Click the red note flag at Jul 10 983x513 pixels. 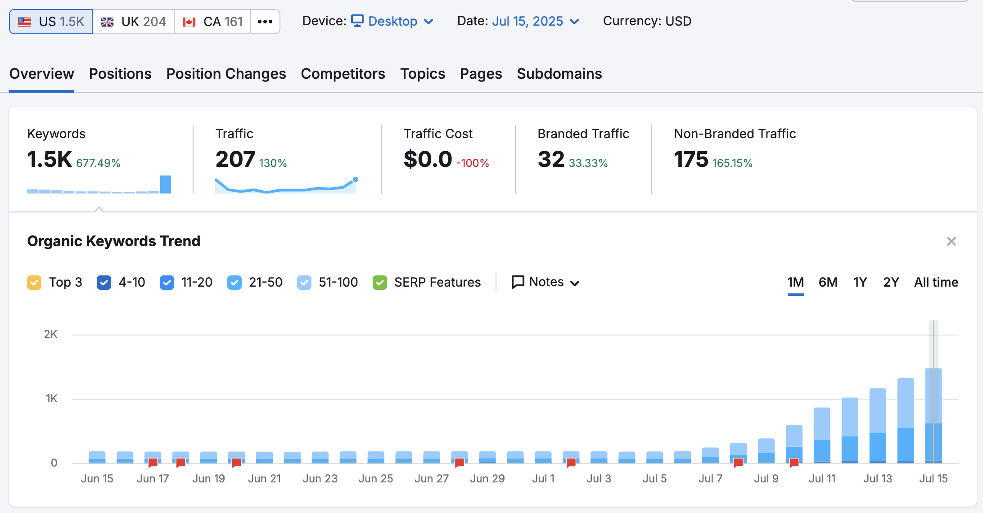coord(794,462)
